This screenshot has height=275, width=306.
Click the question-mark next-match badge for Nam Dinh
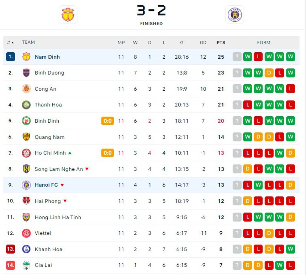tap(237, 57)
